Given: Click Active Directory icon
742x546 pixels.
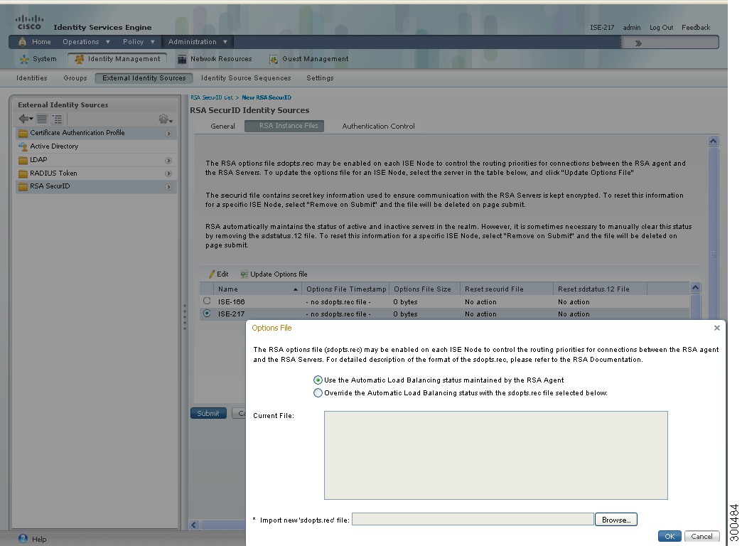Looking at the screenshot, I should [x=23, y=146].
